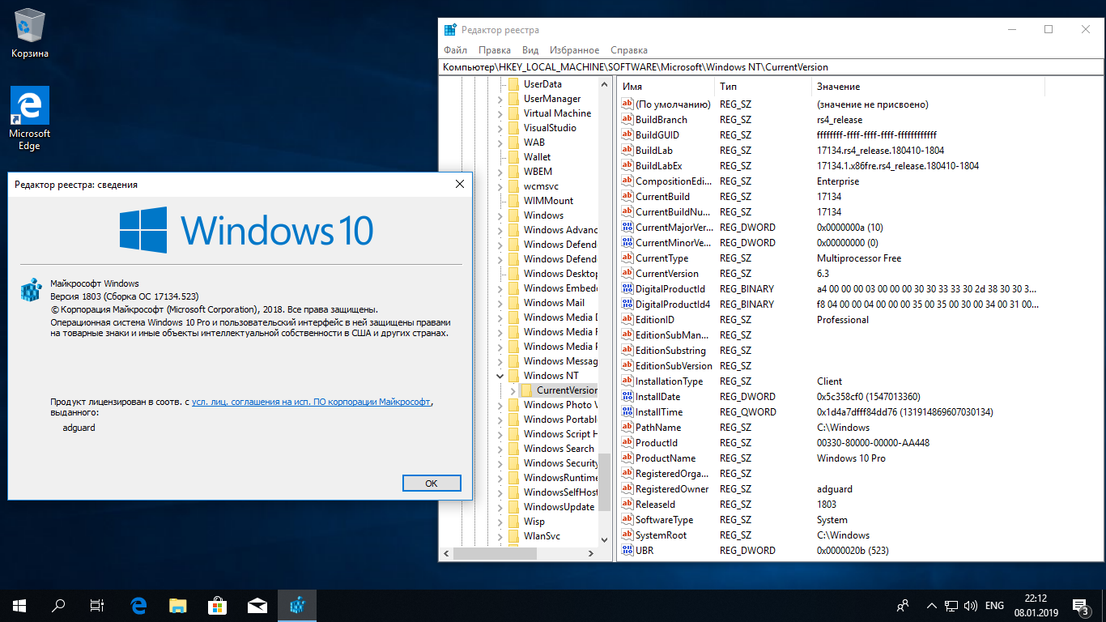Click the InstallTime QWORD value icon
This screenshot has width=1106, height=622.
[627, 411]
